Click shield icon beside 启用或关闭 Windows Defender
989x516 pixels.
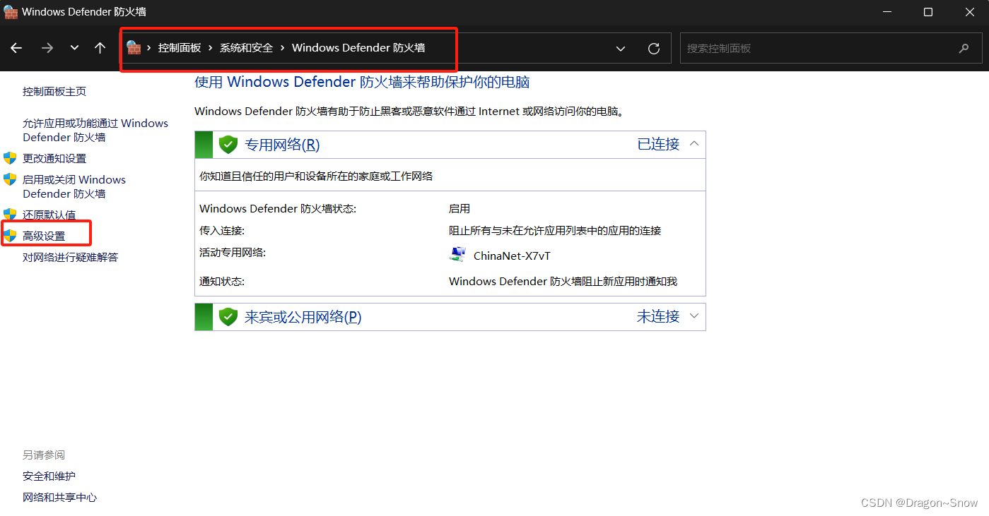pyautogui.click(x=10, y=179)
